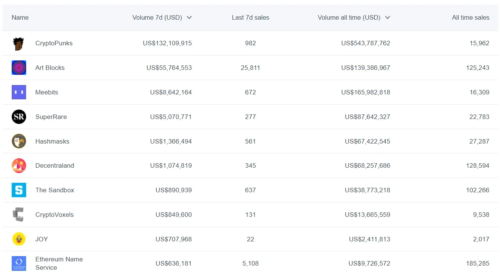Click the Hashmasks collection icon
500x275 pixels.
point(19,141)
